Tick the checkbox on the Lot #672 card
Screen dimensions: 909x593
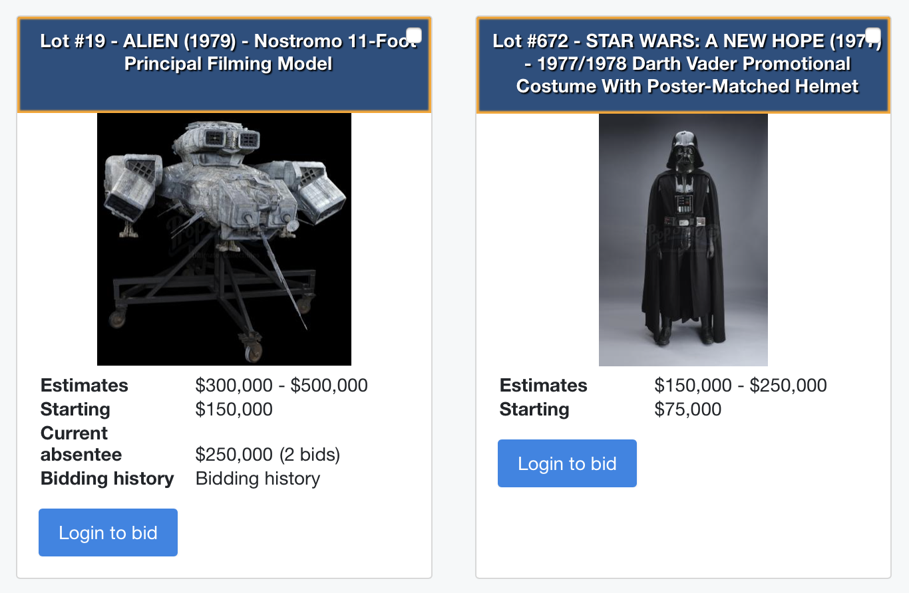coord(872,35)
